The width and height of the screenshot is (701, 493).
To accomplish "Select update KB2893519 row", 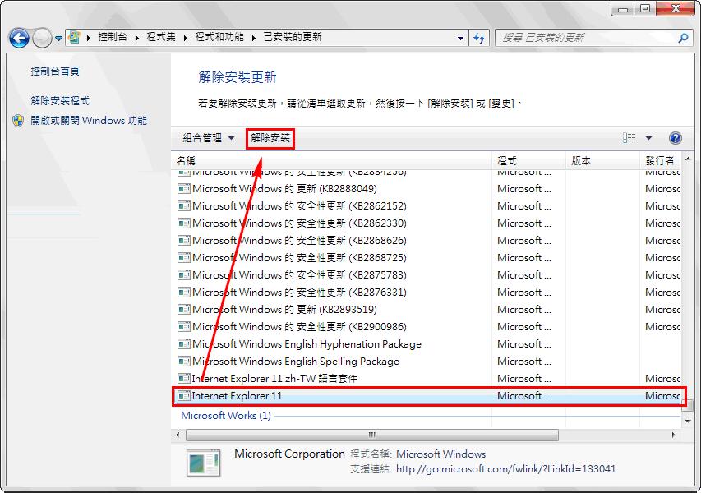I will tap(427, 310).
